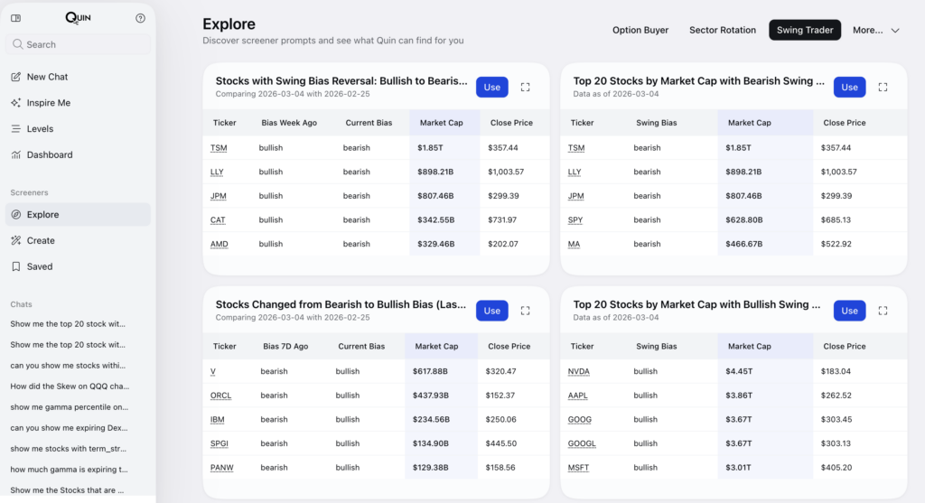This screenshot has height=503, width=925.
Task: Open PANW ticker link
Action: (x=222, y=468)
